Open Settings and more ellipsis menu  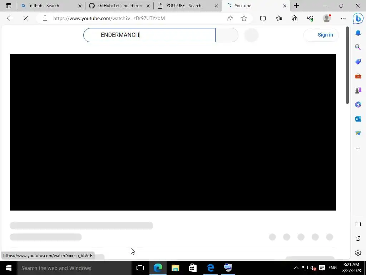tap(343, 18)
